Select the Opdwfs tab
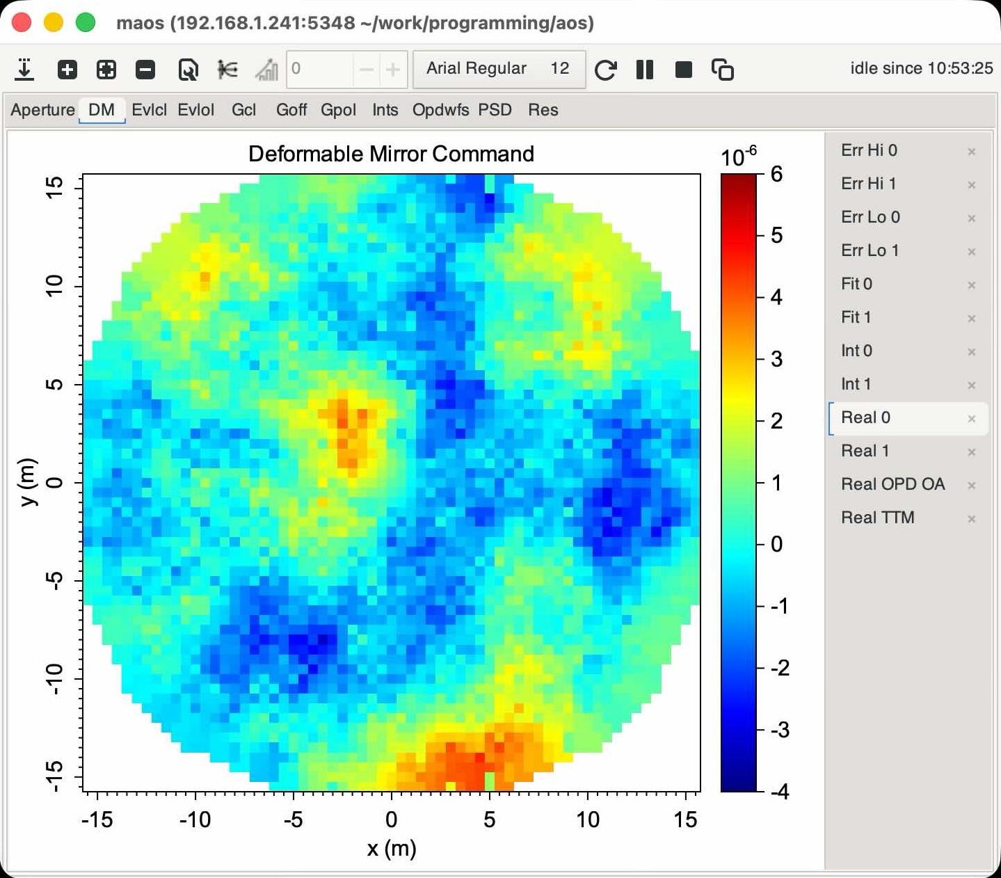 point(440,110)
